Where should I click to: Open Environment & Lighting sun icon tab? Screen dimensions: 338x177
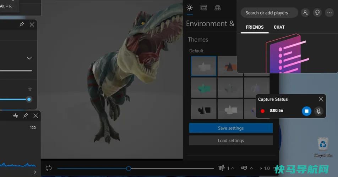pos(190,8)
